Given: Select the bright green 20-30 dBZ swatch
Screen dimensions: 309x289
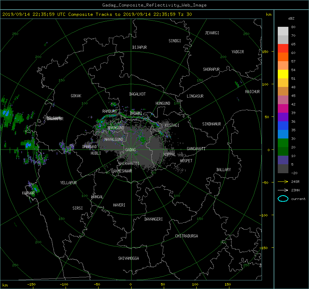Looking at the screenshot, I should coord(283,143).
